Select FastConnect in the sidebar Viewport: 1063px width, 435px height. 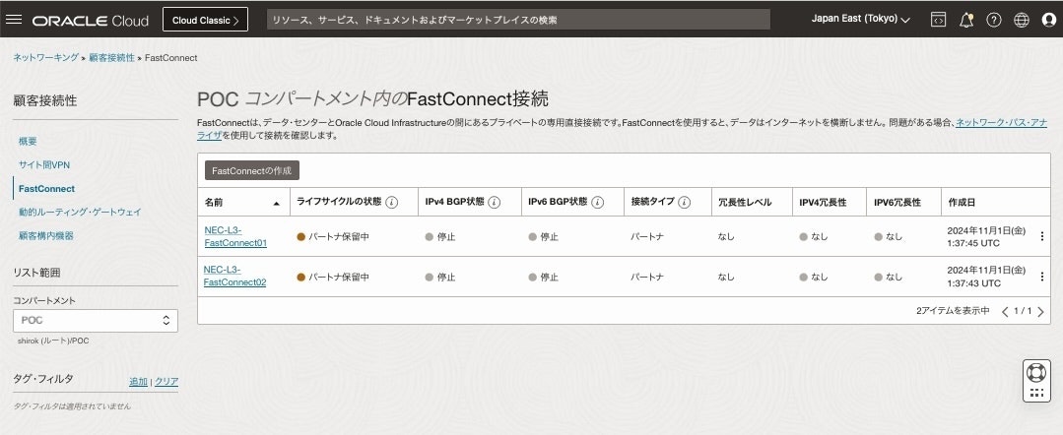(46, 188)
